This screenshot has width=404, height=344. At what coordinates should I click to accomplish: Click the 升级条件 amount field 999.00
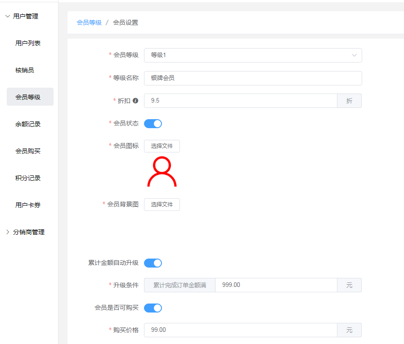276,285
